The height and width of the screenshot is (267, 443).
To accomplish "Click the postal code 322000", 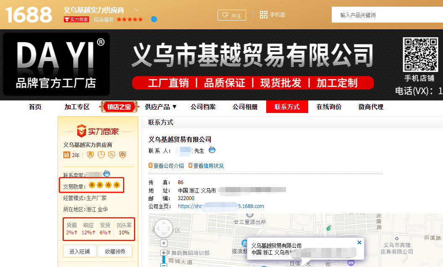I will [186, 198].
